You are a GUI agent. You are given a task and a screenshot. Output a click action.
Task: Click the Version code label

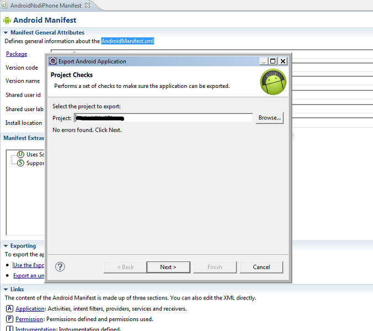pyautogui.click(x=22, y=67)
